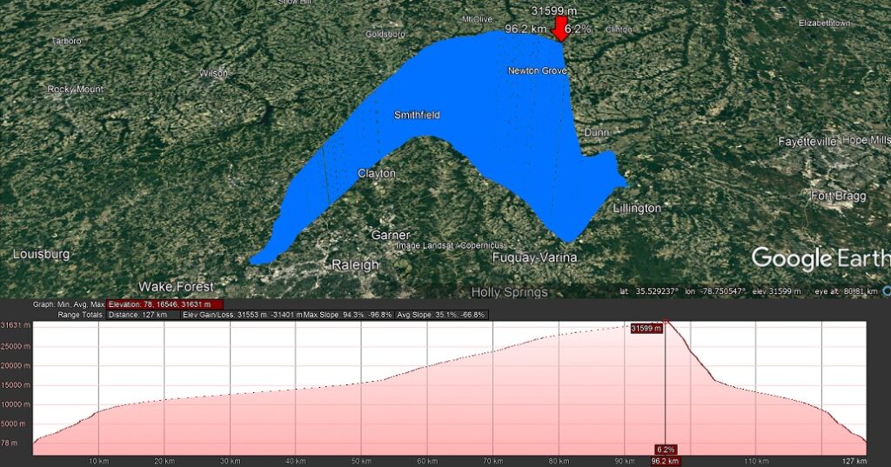Click the Fayetteville place label
891x467 pixels.
pyautogui.click(x=807, y=141)
